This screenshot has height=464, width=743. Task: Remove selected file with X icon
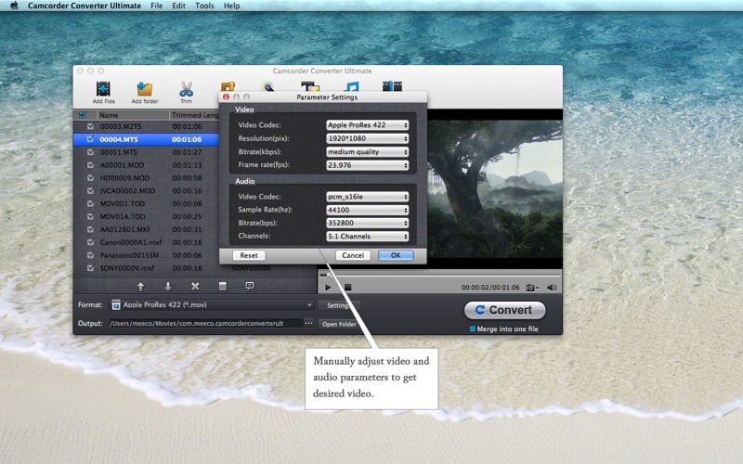click(x=195, y=287)
